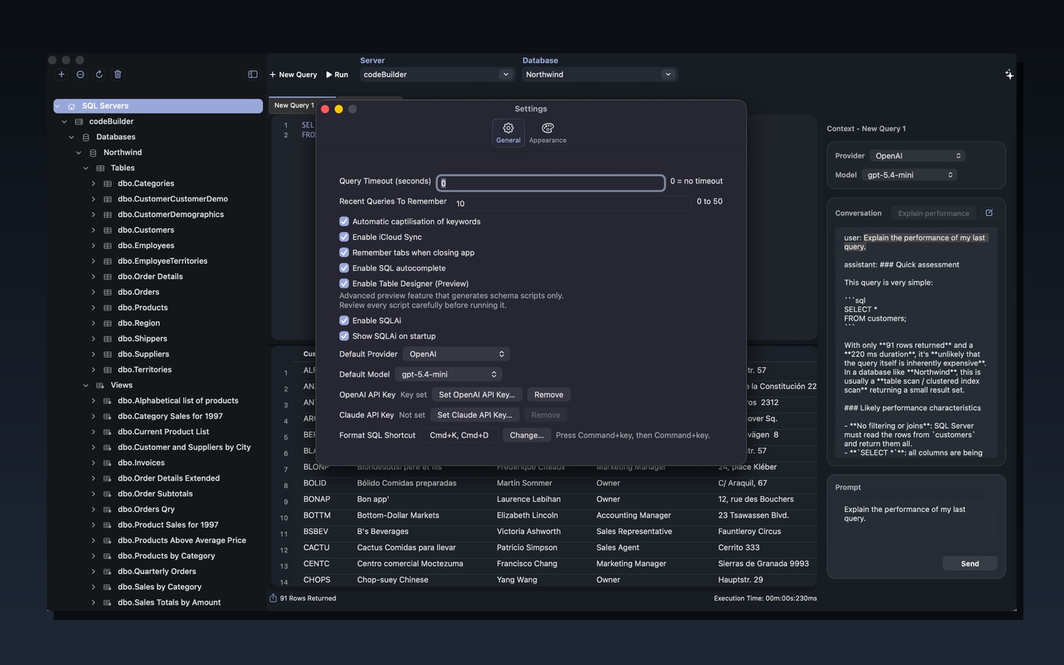The width and height of the screenshot is (1064, 665).
Task: Start a new conversation with the compose icon
Action: [989, 213]
